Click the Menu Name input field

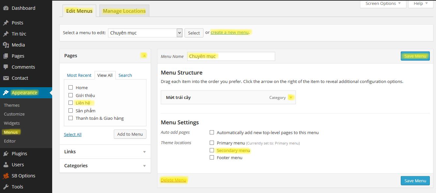click(x=231, y=56)
